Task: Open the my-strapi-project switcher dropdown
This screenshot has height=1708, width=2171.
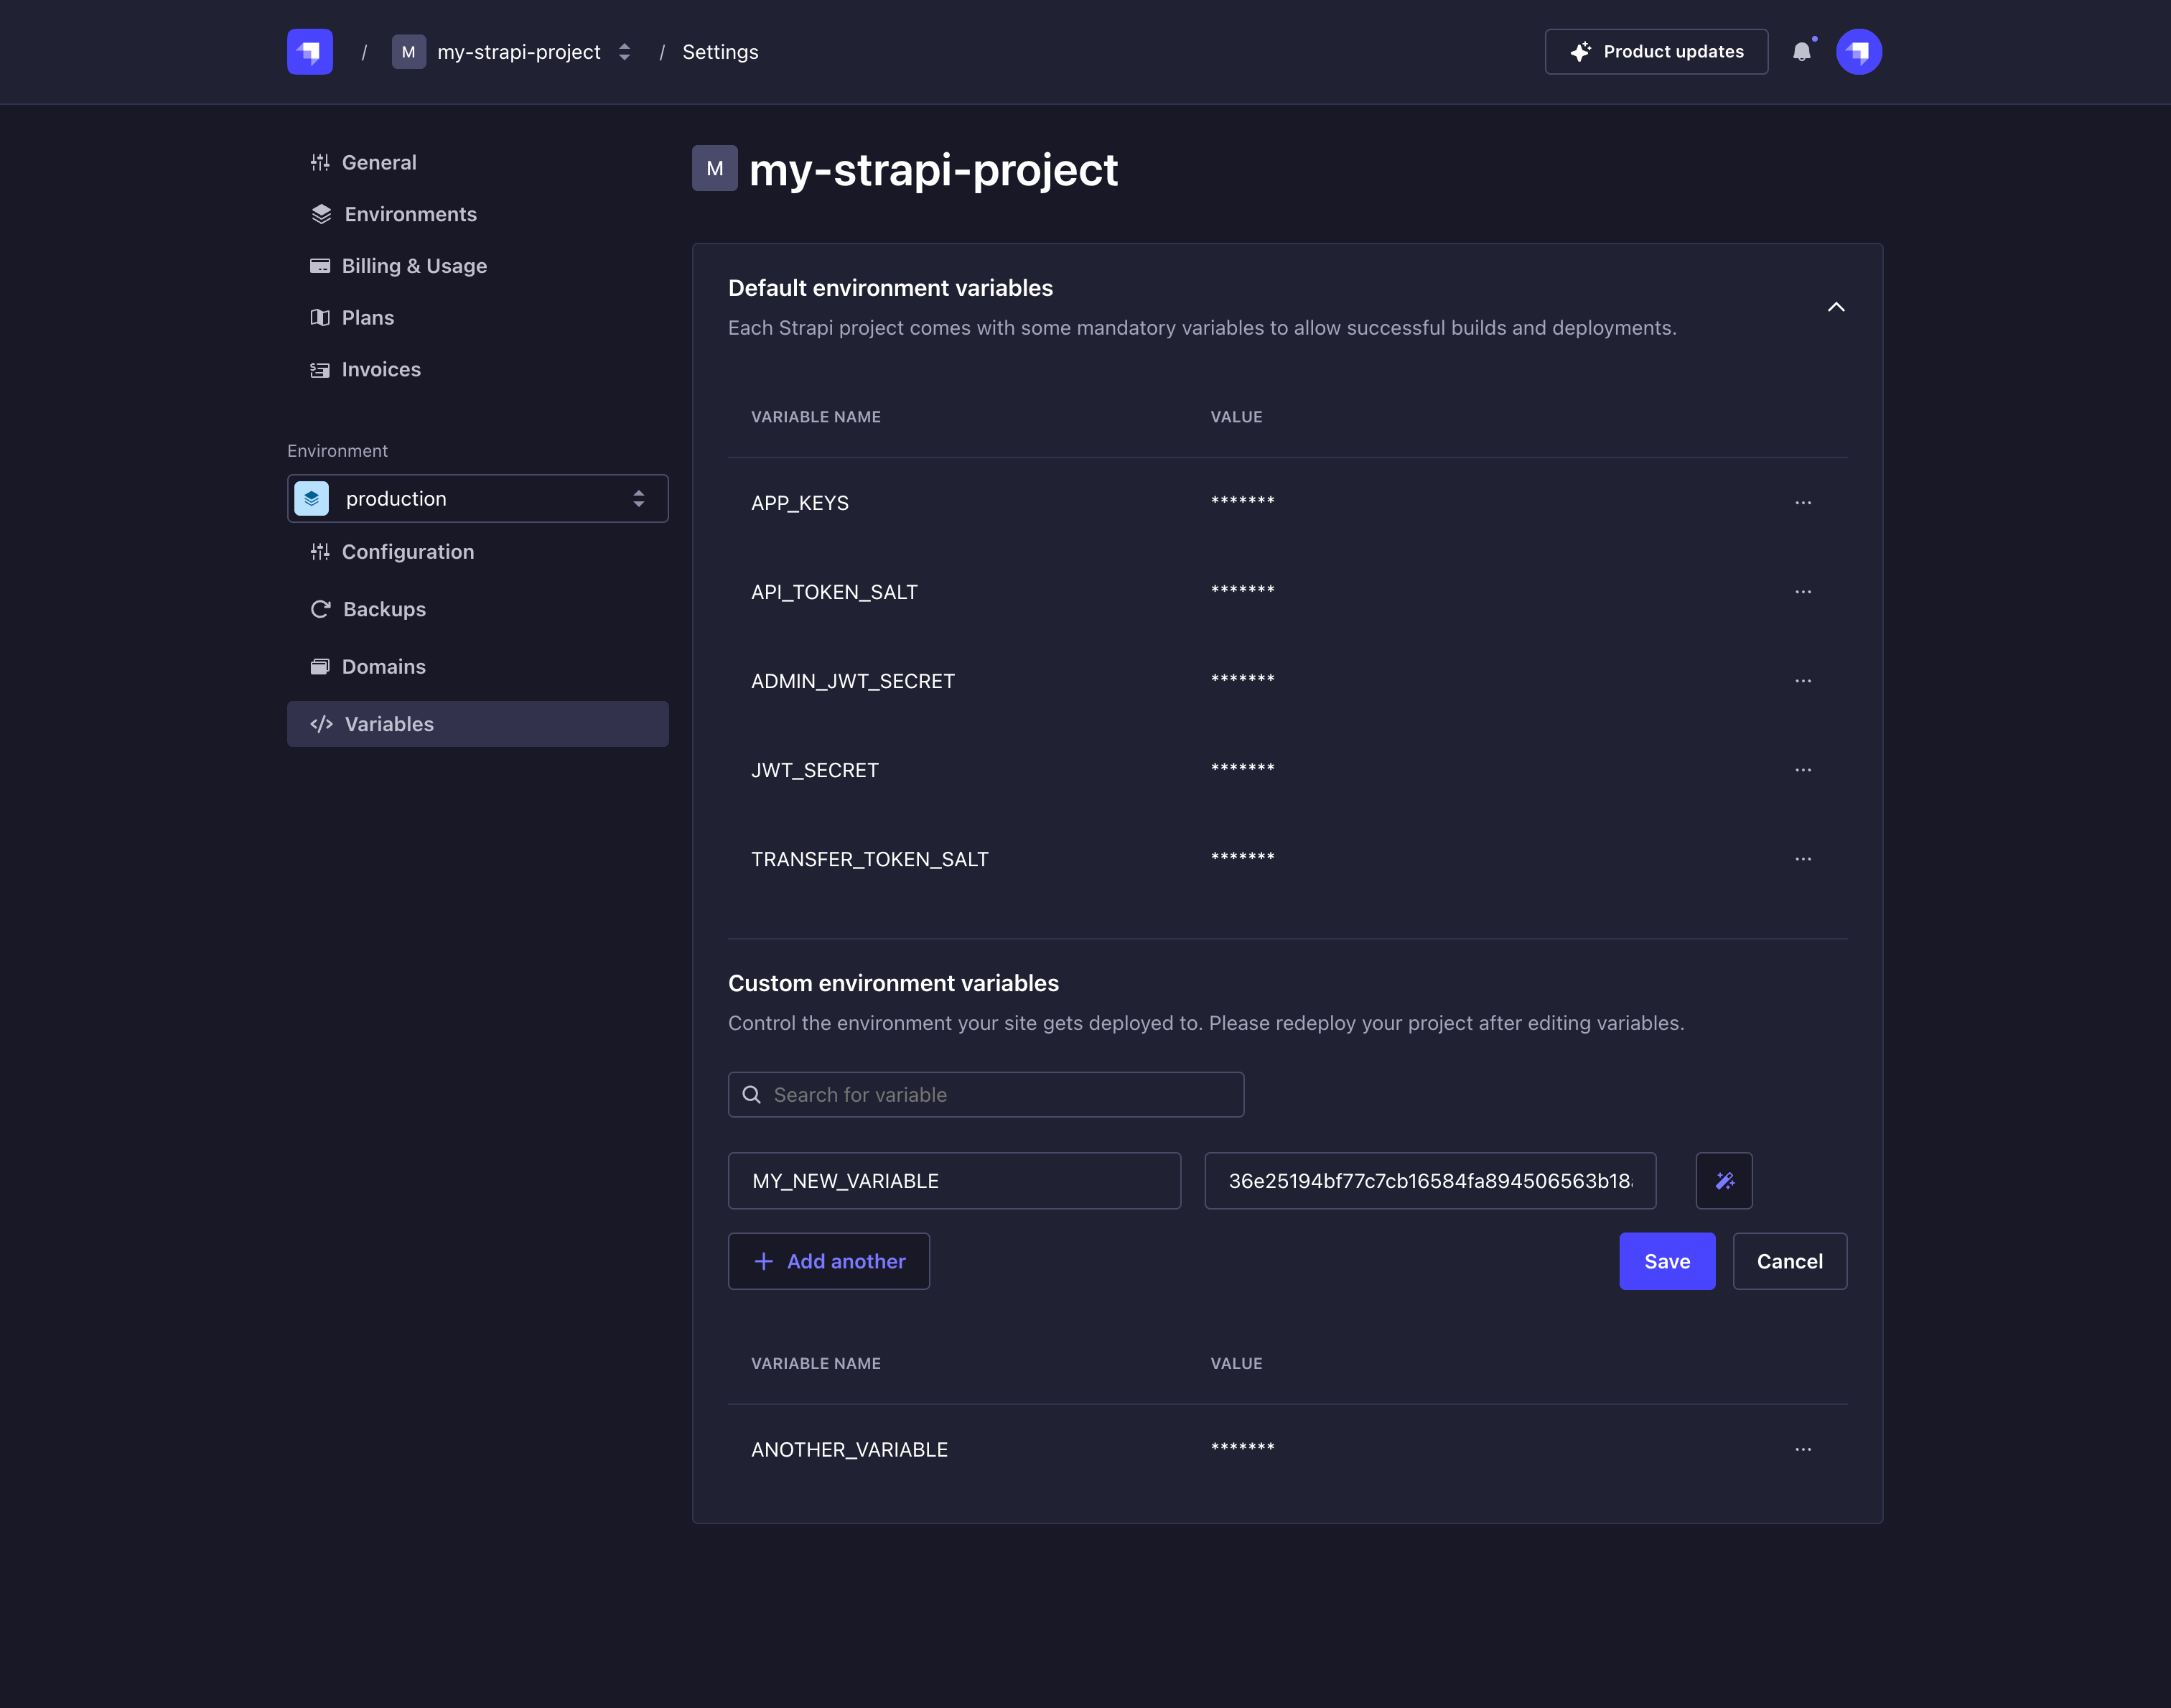Action: pyautogui.click(x=624, y=51)
